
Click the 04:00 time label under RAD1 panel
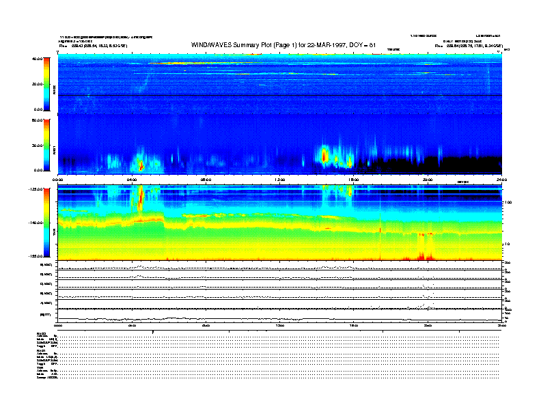pos(132,180)
